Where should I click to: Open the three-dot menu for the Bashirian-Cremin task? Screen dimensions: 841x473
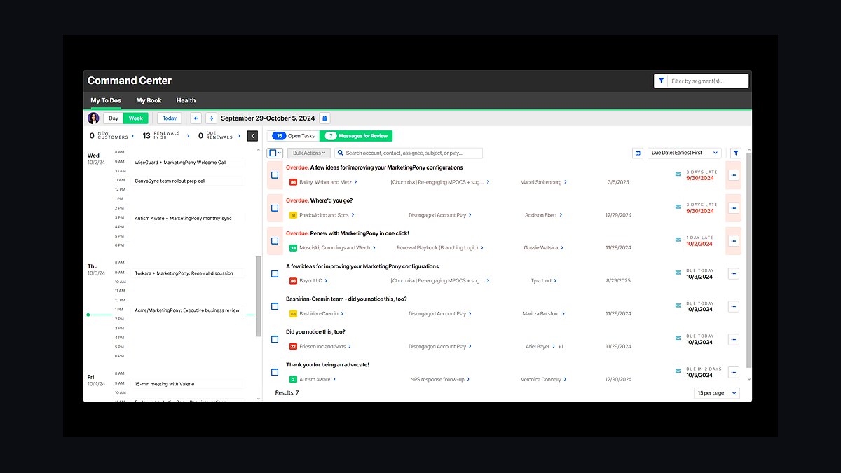(733, 307)
